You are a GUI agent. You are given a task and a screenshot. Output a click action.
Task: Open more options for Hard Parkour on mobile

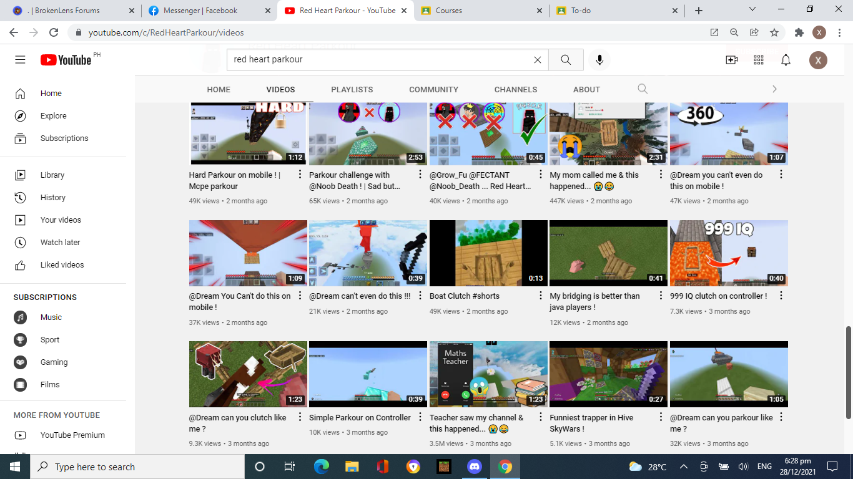[300, 175]
